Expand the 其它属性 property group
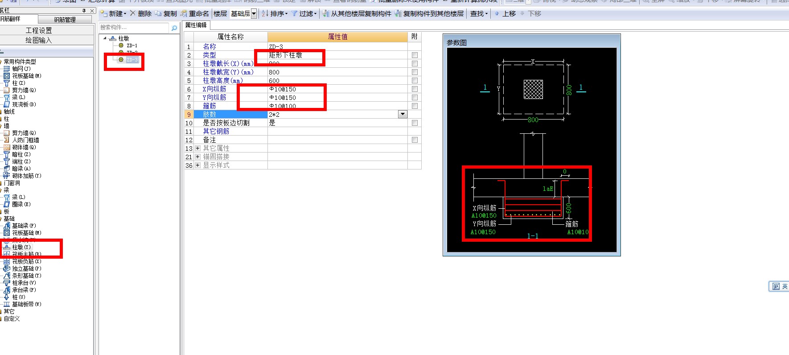Image resolution: width=789 pixels, height=355 pixels. click(197, 148)
